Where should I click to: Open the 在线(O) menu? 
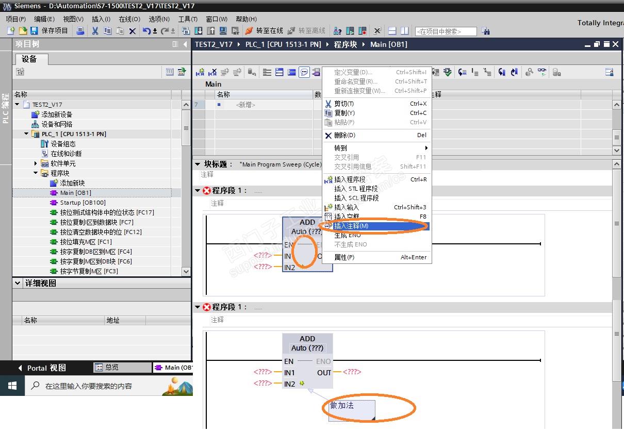pyautogui.click(x=129, y=19)
